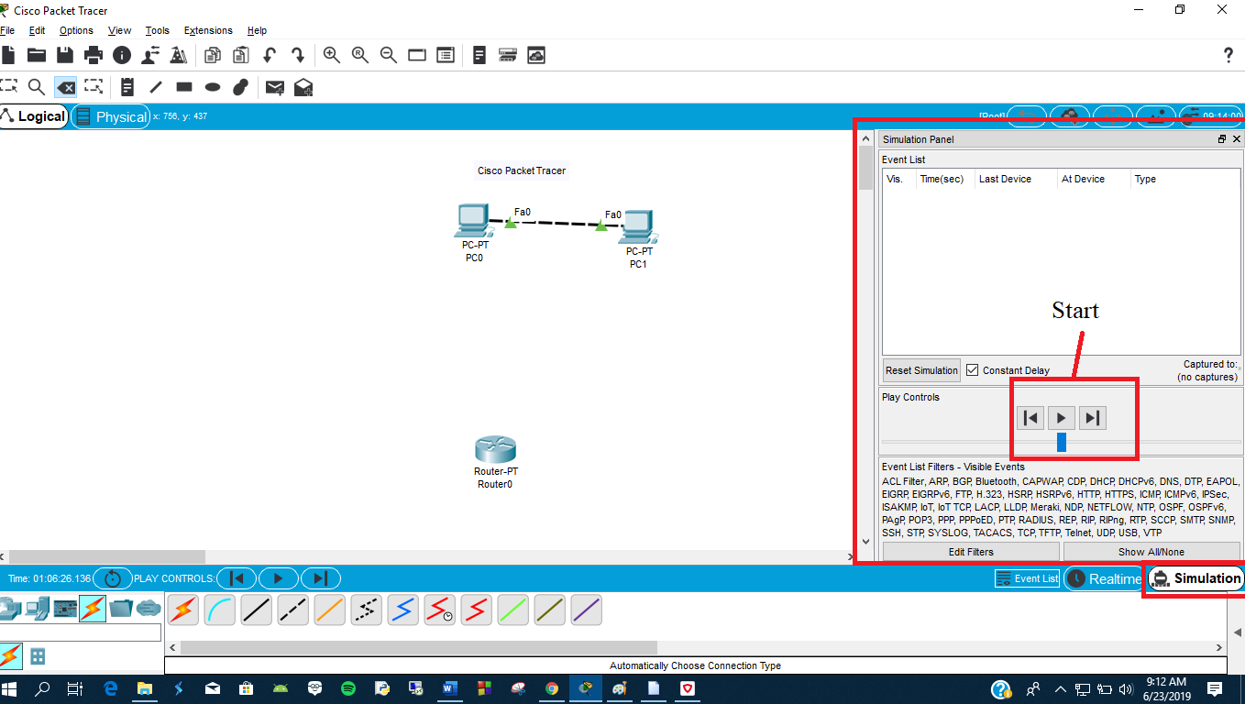Adjust the simulation speed slider
This screenshot has height=704, width=1245.
pyautogui.click(x=1061, y=441)
